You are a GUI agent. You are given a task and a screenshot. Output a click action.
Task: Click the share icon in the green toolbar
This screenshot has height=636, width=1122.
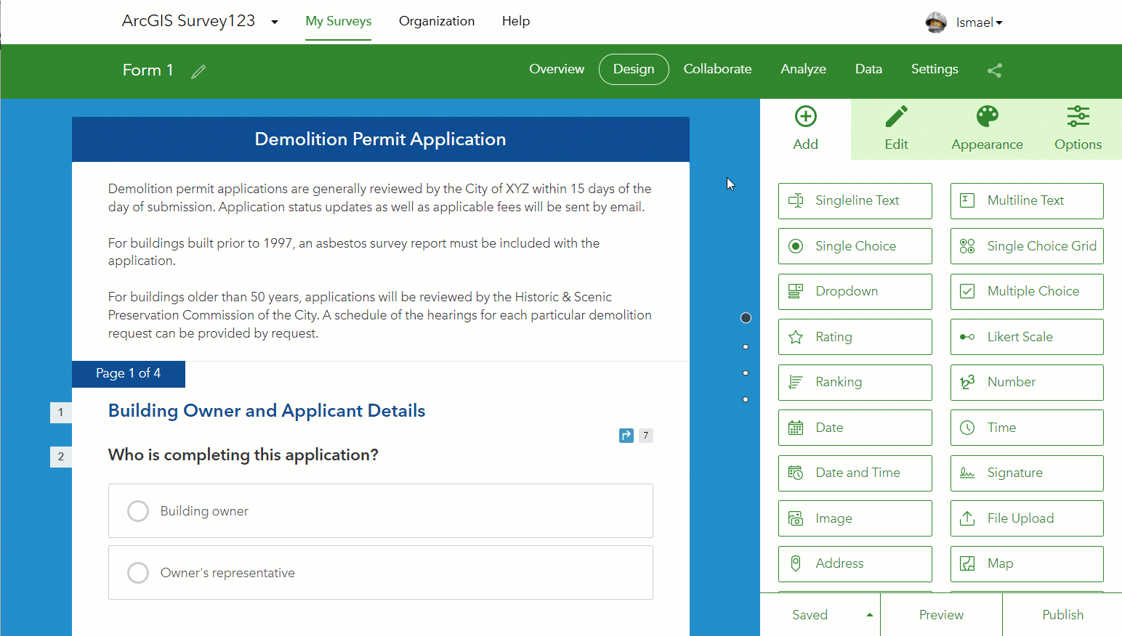click(x=995, y=70)
